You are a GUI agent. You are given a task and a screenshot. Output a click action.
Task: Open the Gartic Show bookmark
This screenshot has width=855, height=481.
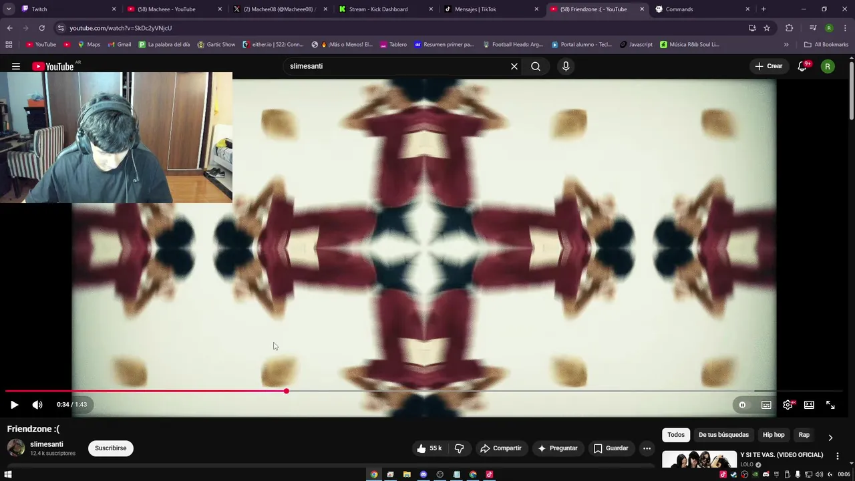pyautogui.click(x=216, y=45)
